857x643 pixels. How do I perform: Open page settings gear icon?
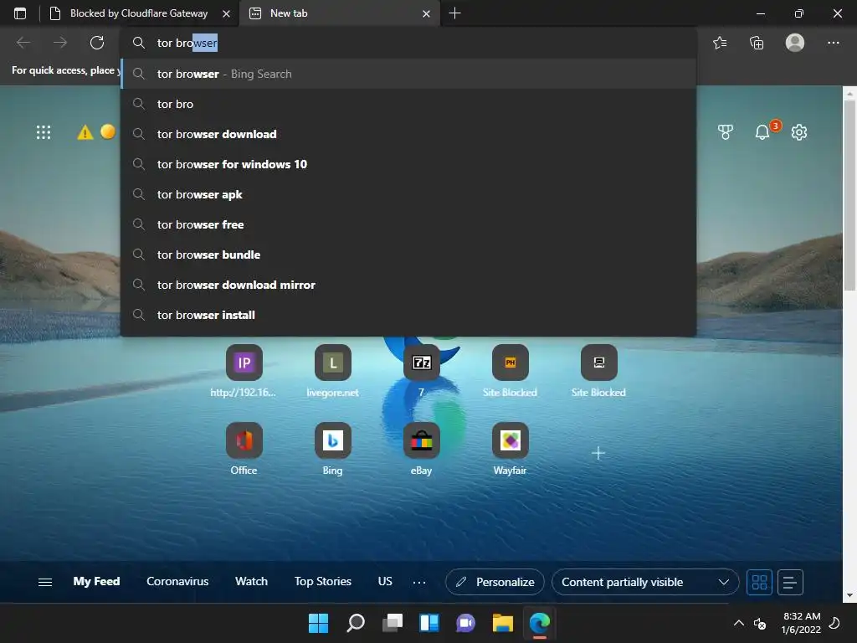tap(799, 131)
